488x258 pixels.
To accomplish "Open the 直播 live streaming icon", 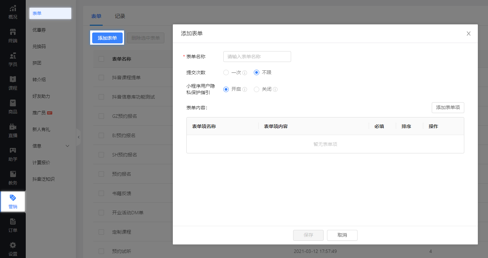I will click(x=13, y=127).
